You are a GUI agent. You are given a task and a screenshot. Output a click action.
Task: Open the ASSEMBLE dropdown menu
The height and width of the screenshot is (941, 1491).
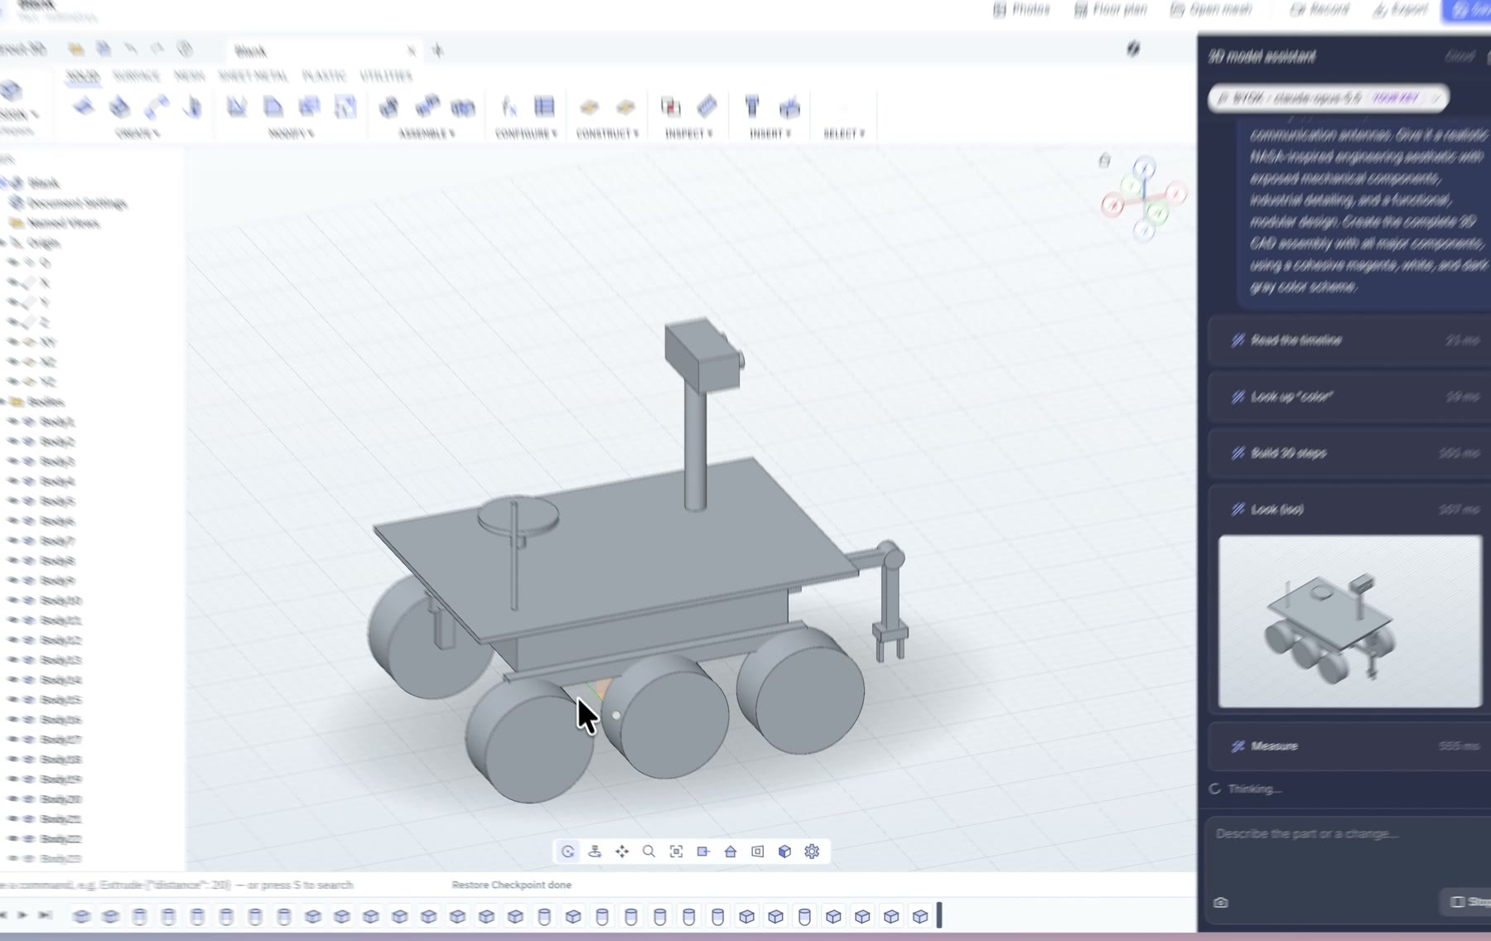click(427, 133)
